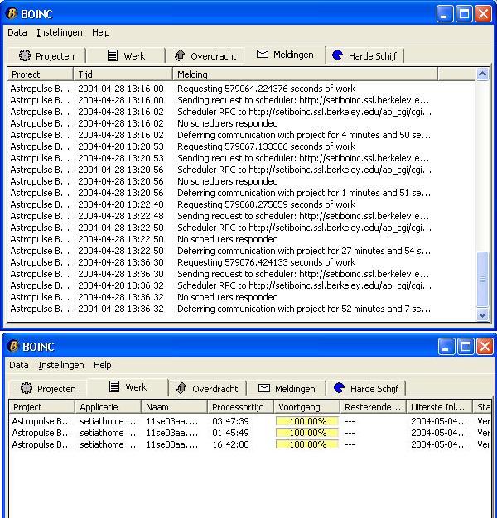
Task: Sort messages by the Melding column header
Action: pyautogui.click(x=305, y=74)
